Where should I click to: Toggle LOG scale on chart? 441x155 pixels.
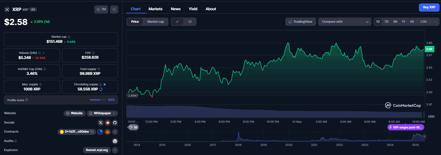click(x=423, y=22)
